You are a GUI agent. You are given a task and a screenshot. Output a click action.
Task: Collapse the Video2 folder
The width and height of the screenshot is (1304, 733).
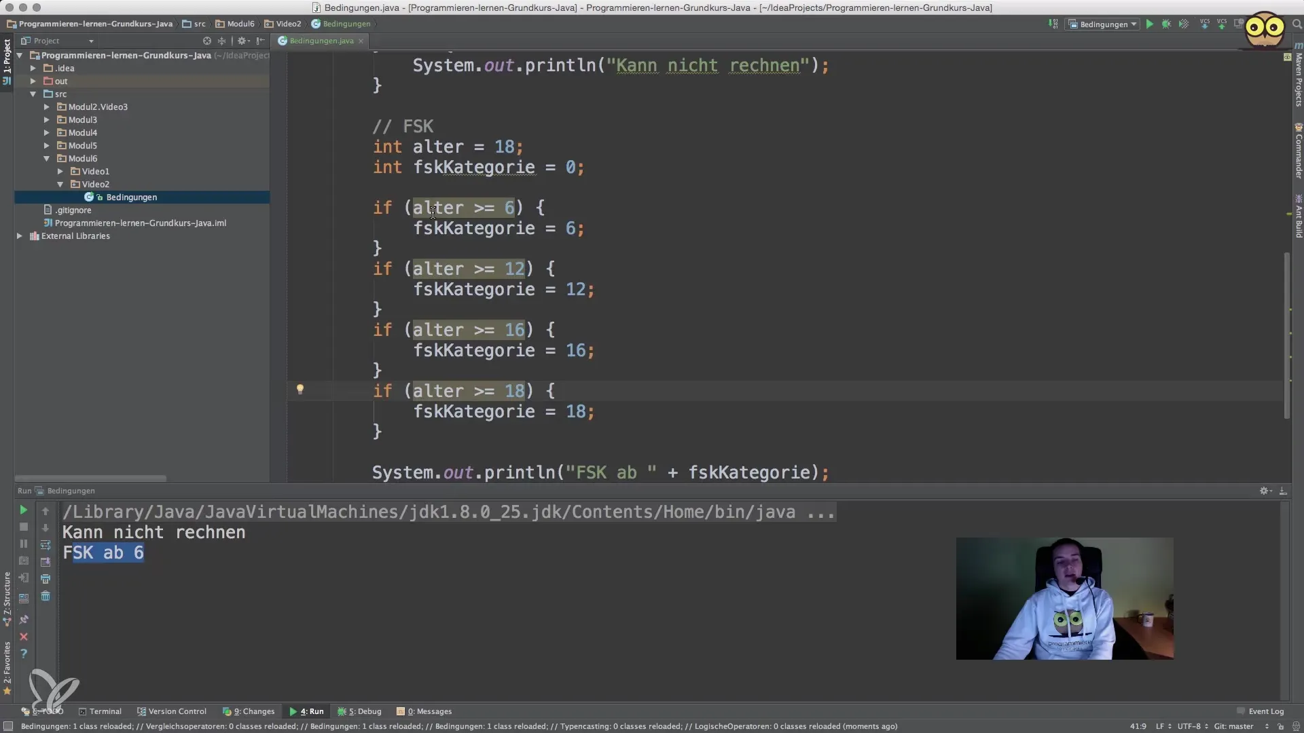(60, 184)
